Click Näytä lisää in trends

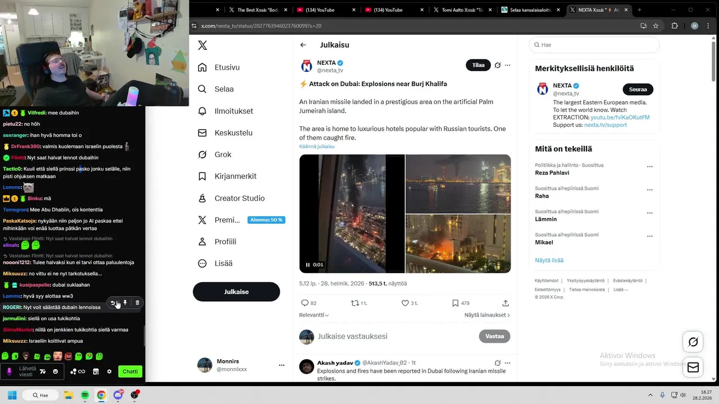pos(549,260)
